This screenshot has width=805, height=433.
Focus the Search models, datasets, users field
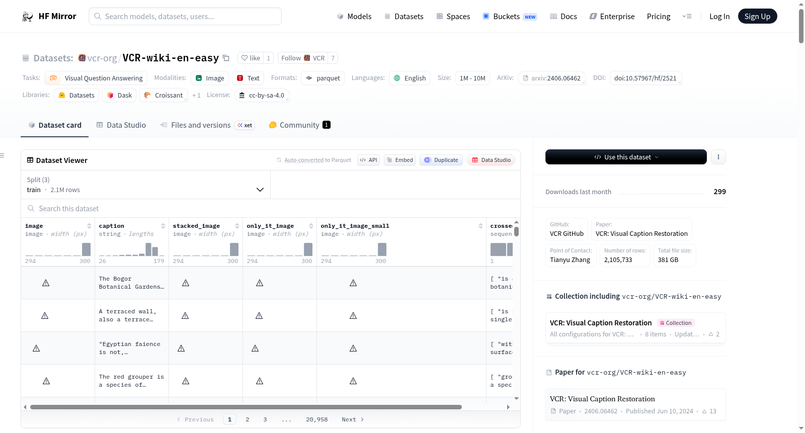[185, 16]
